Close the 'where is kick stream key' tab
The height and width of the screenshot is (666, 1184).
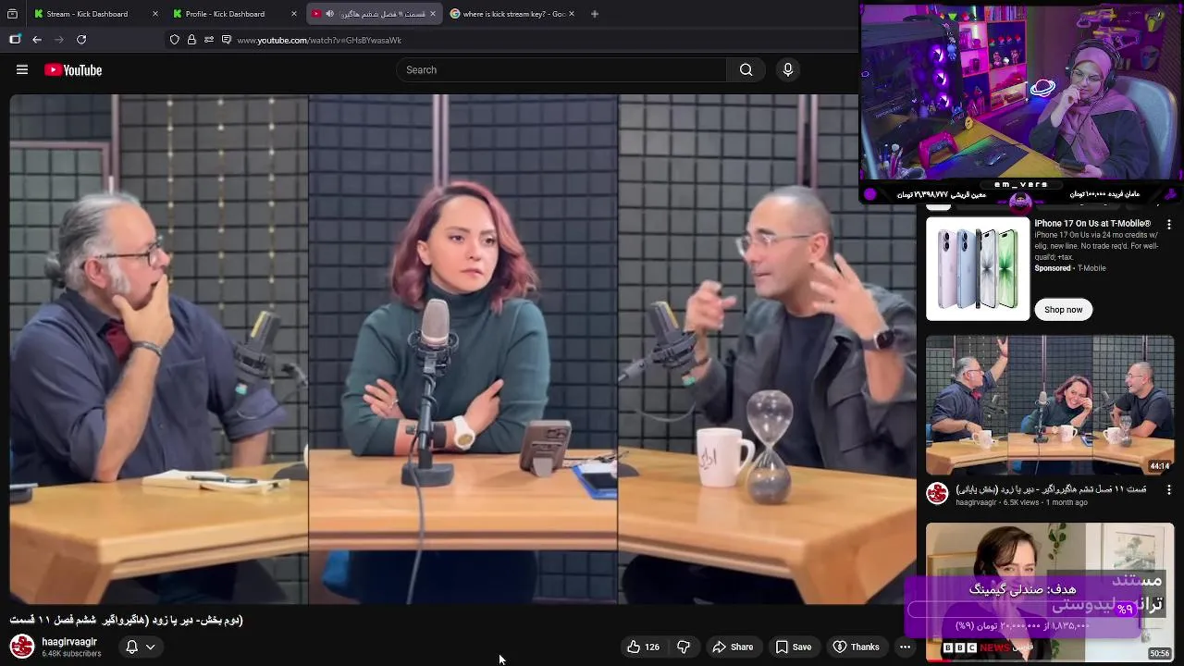click(x=572, y=14)
